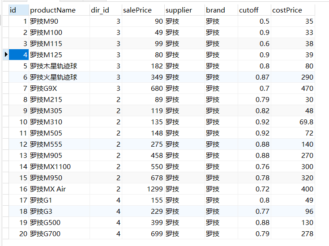Select cutoff cell 0.5

(x=254, y=21)
